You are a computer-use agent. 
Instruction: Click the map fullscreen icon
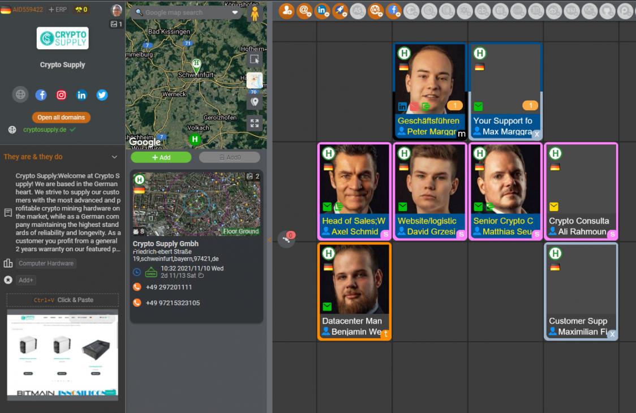254,123
